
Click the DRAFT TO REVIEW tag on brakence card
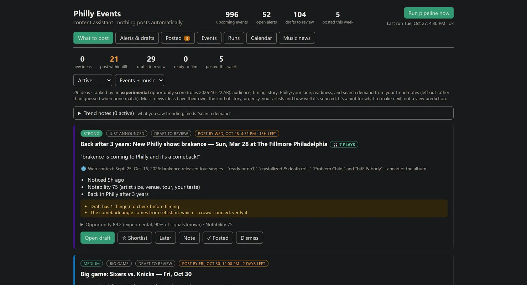(171, 134)
